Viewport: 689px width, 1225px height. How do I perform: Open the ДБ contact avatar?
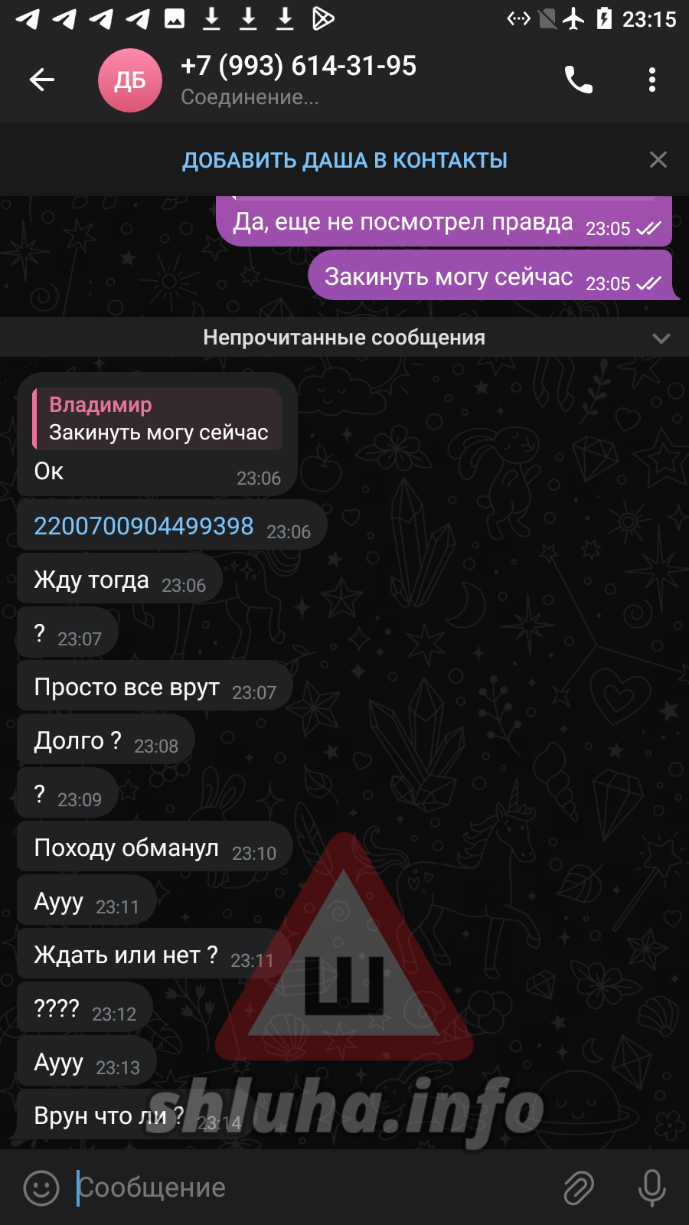point(130,80)
